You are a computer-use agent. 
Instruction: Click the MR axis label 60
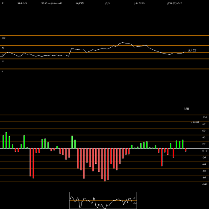pos(204,131)
